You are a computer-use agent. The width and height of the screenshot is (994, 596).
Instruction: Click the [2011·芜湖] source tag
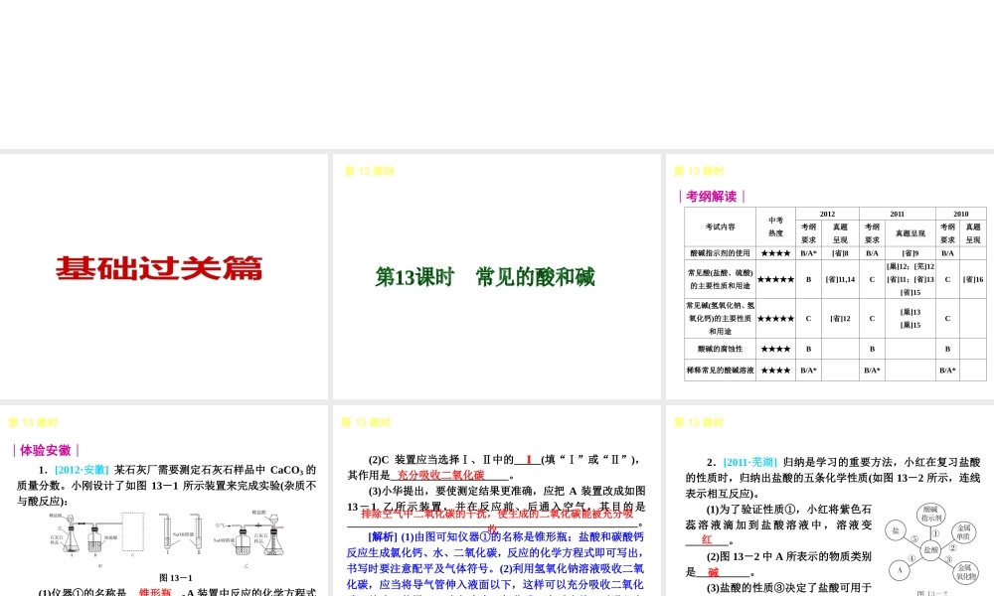[x=749, y=462]
